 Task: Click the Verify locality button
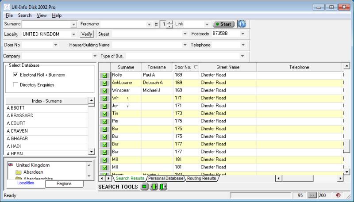[87, 34]
